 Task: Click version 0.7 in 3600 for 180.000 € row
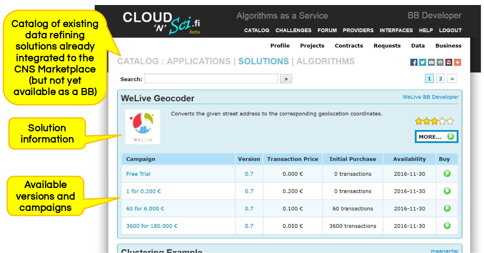(x=249, y=226)
